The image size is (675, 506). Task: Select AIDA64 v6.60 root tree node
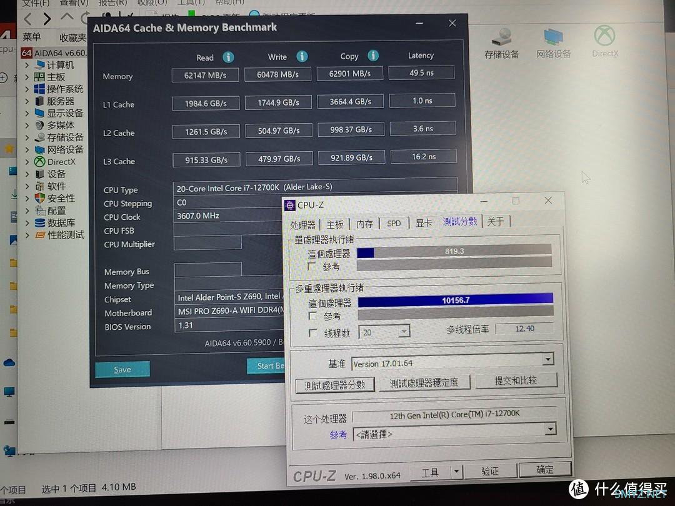(54, 53)
